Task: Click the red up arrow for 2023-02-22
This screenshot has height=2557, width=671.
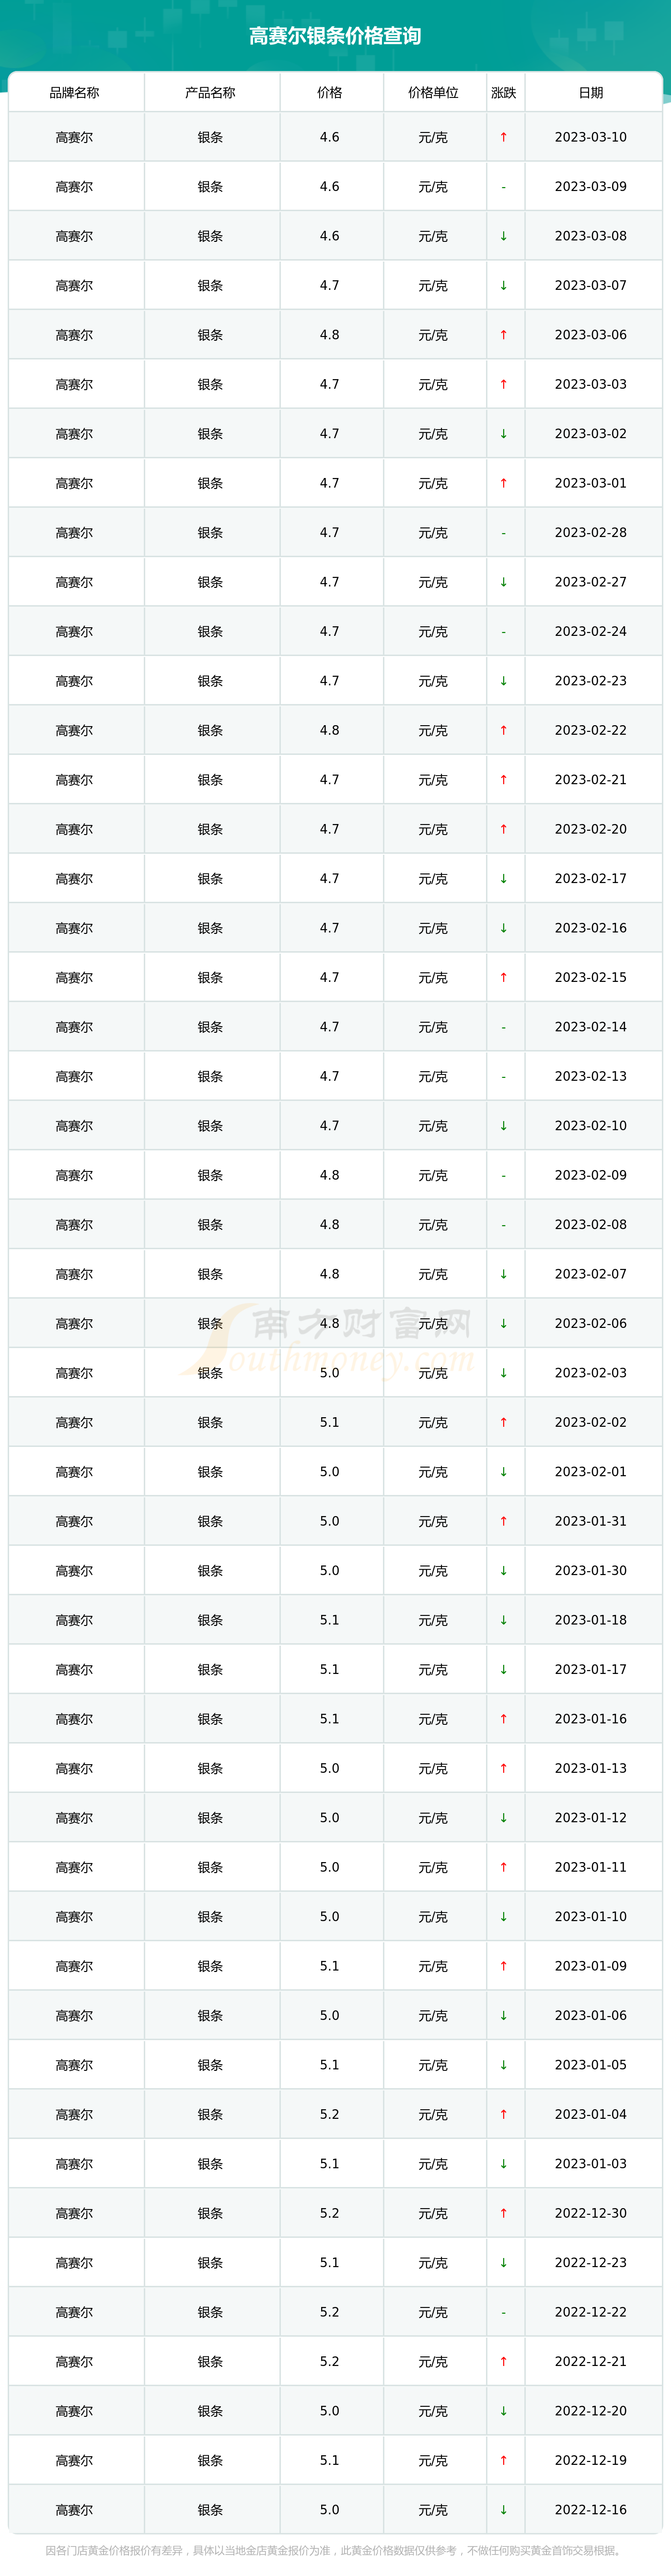Action: tap(504, 730)
